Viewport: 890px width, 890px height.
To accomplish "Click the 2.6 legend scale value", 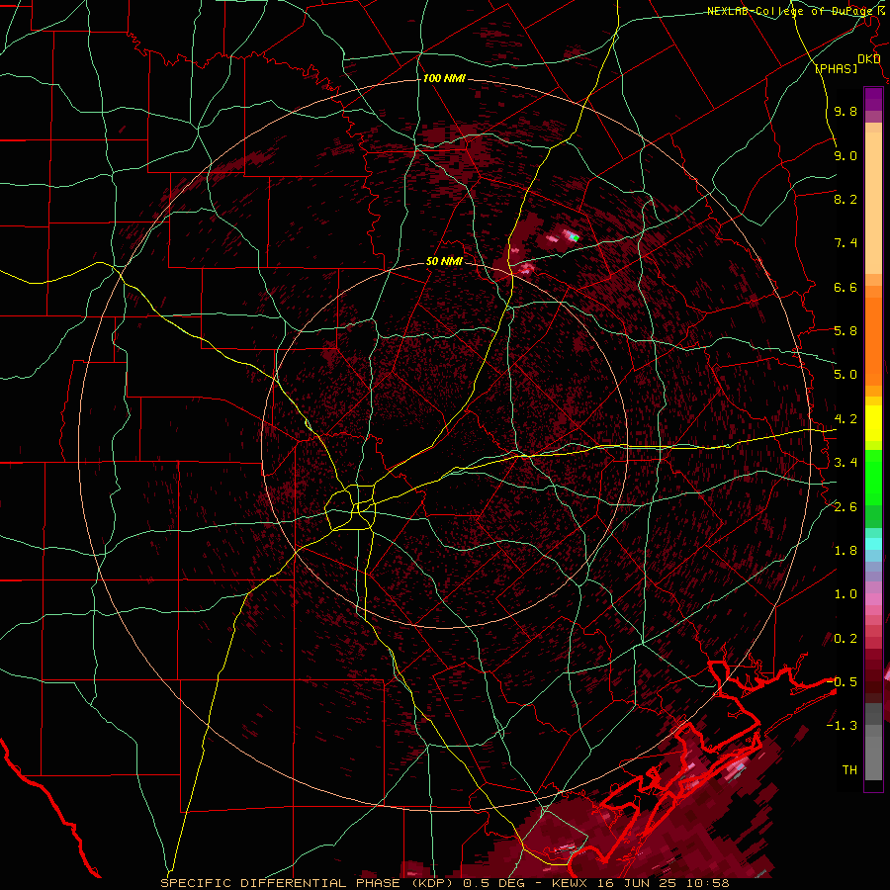I will point(845,507).
